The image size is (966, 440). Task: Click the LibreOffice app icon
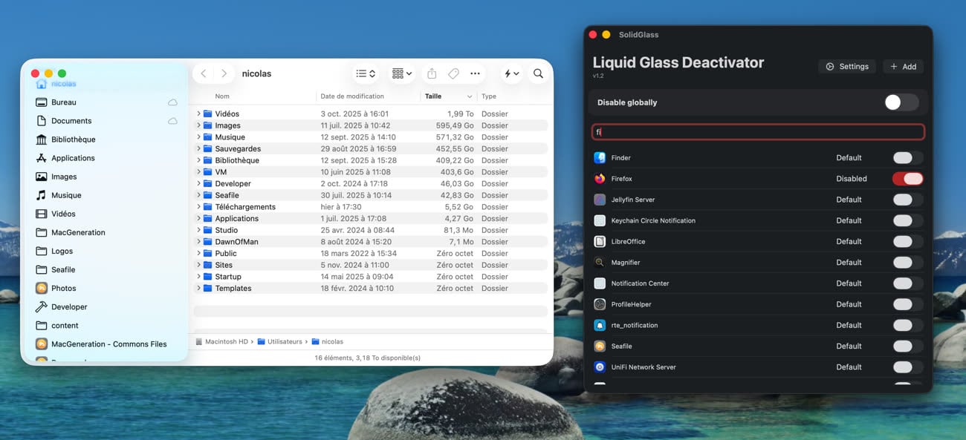pyautogui.click(x=600, y=241)
